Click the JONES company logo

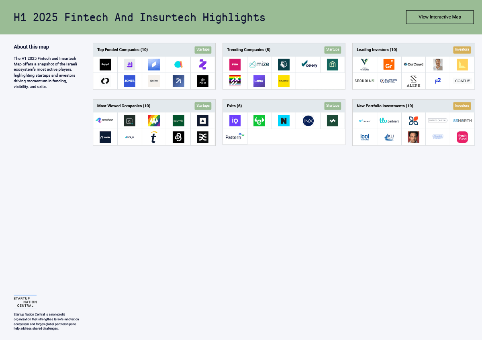point(129,81)
